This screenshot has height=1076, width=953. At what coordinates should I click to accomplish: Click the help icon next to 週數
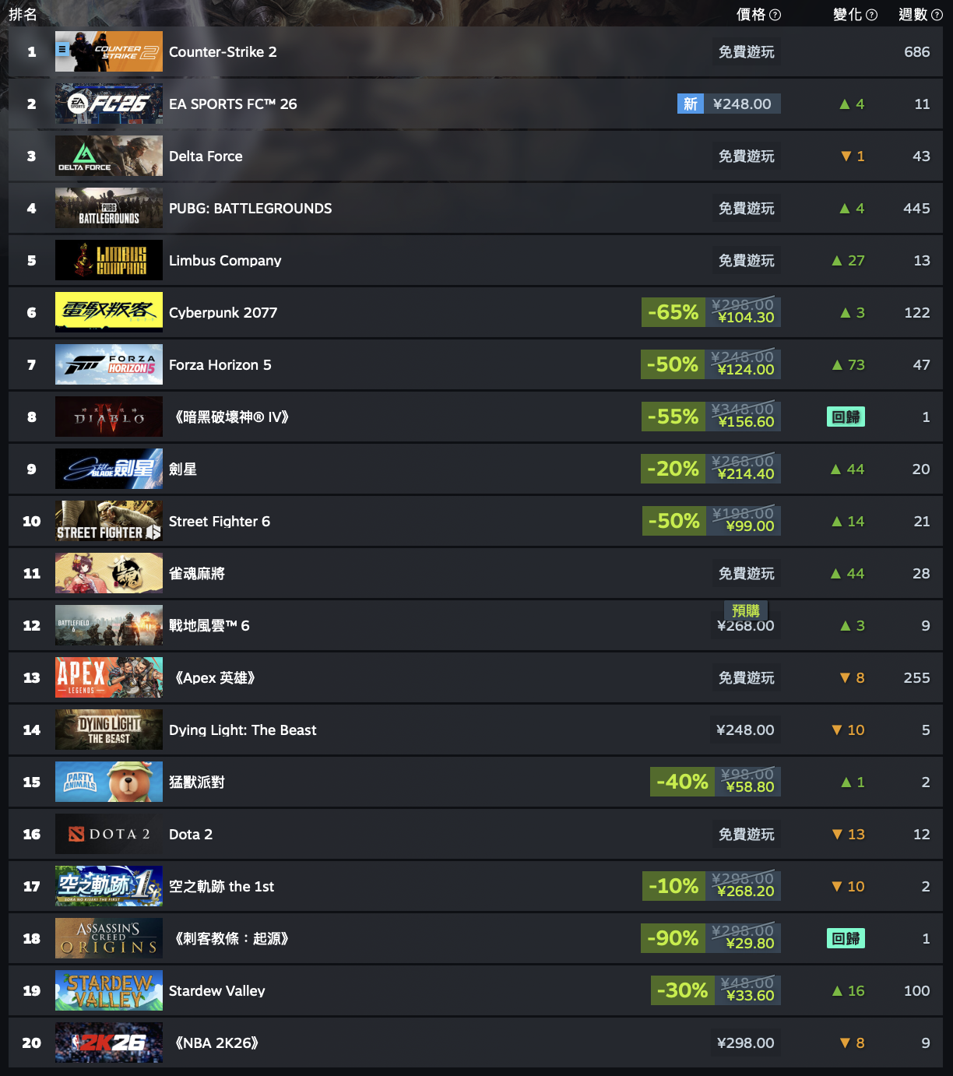click(x=937, y=15)
